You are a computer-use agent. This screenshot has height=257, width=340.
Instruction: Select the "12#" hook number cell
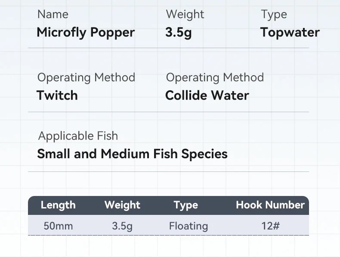pyautogui.click(x=270, y=226)
